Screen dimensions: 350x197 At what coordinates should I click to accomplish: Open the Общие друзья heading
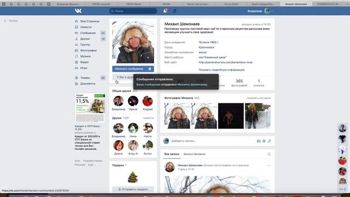[121, 91]
